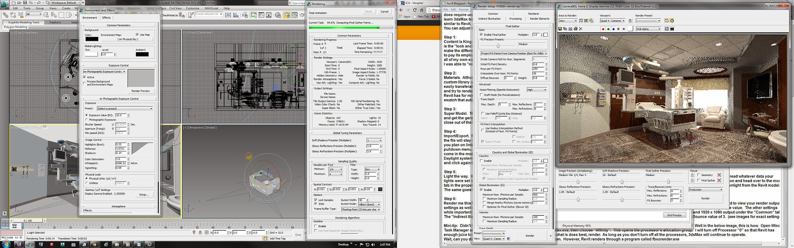Tick the Reuse Geometry checkbox
This screenshot has height=248, width=794.
pos(699,175)
